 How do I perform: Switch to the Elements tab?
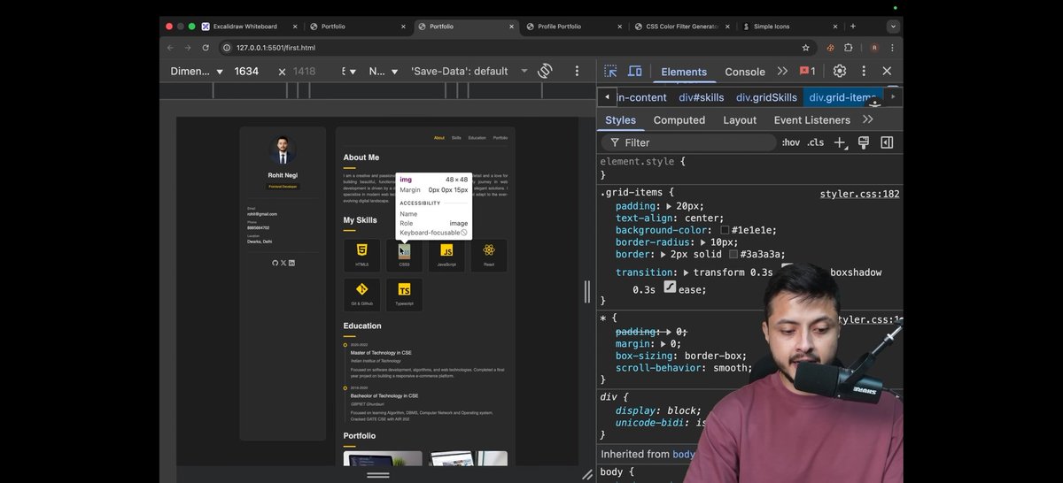684,72
